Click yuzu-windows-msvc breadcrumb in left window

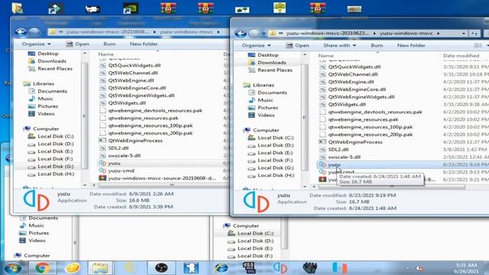(x=186, y=32)
